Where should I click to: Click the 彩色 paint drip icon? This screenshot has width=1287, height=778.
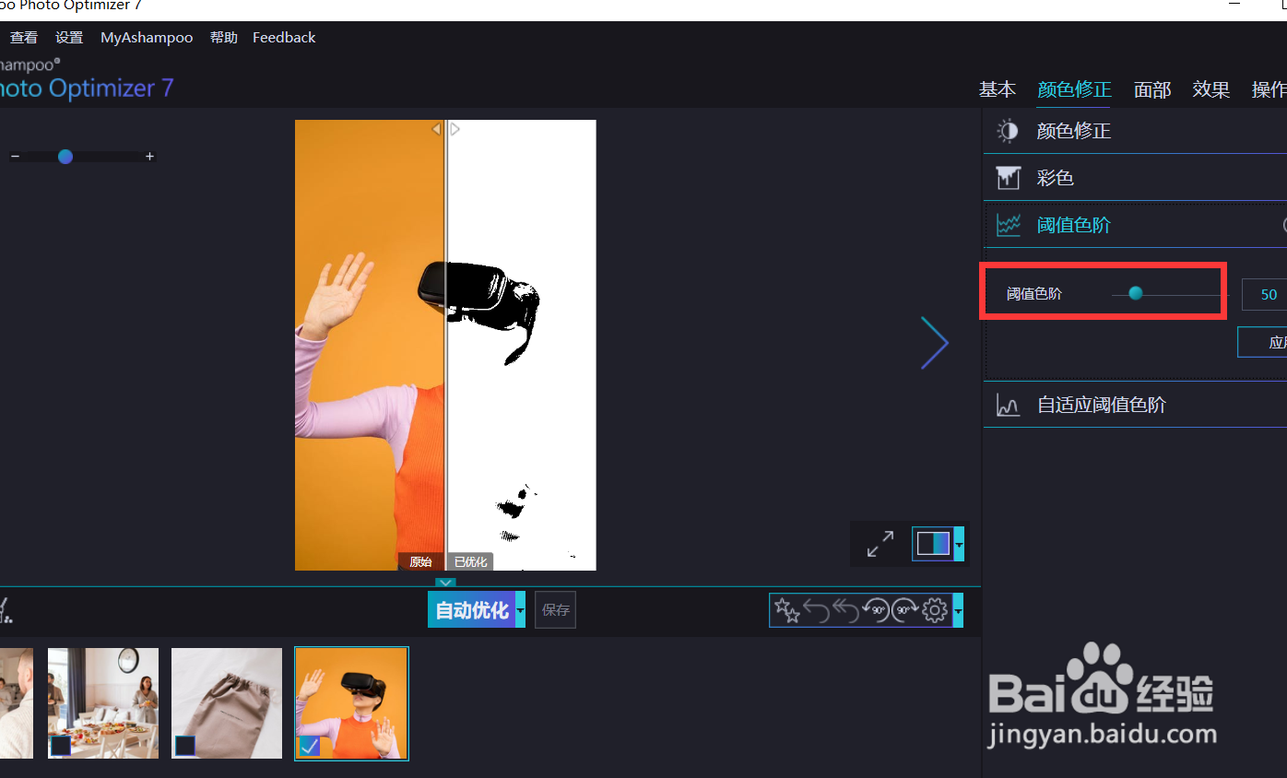pos(1008,178)
